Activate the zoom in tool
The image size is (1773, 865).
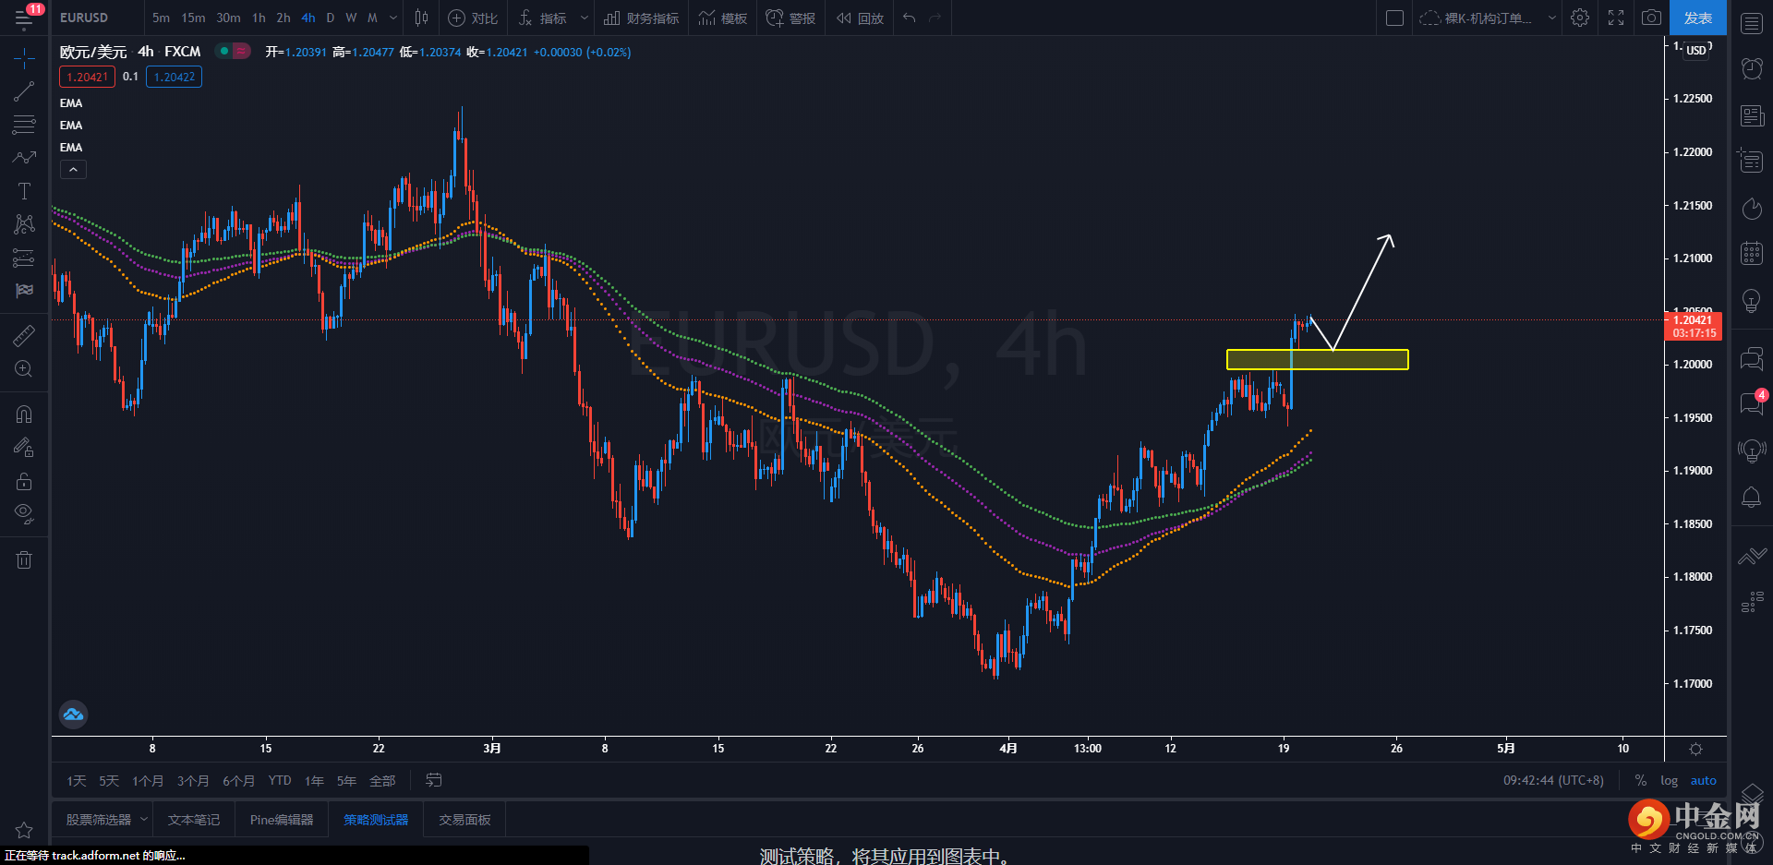(24, 369)
